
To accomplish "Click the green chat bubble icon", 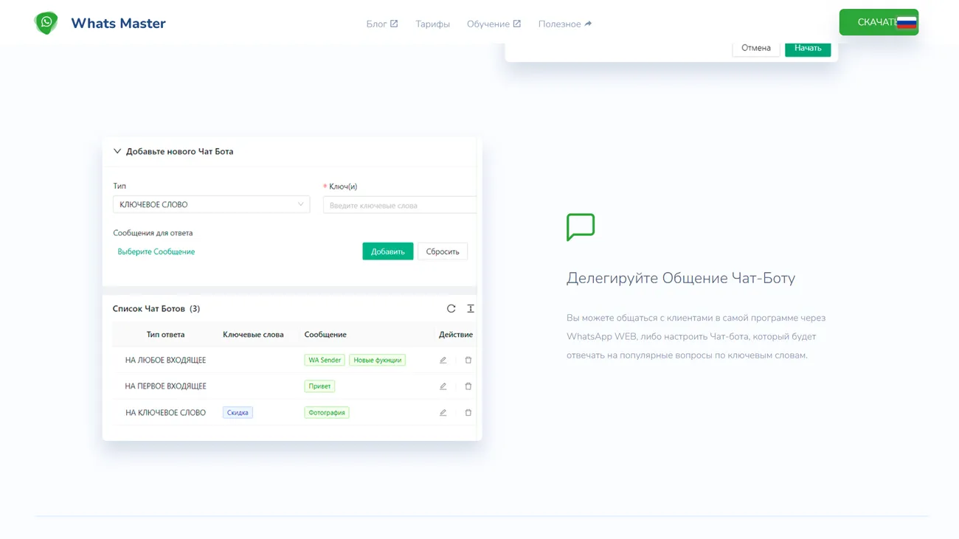I will [581, 227].
